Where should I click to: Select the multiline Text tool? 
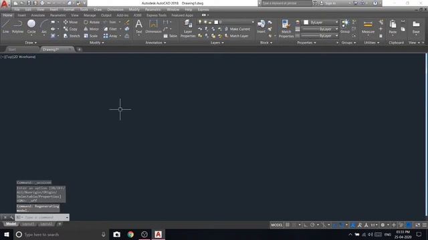[x=139, y=27]
